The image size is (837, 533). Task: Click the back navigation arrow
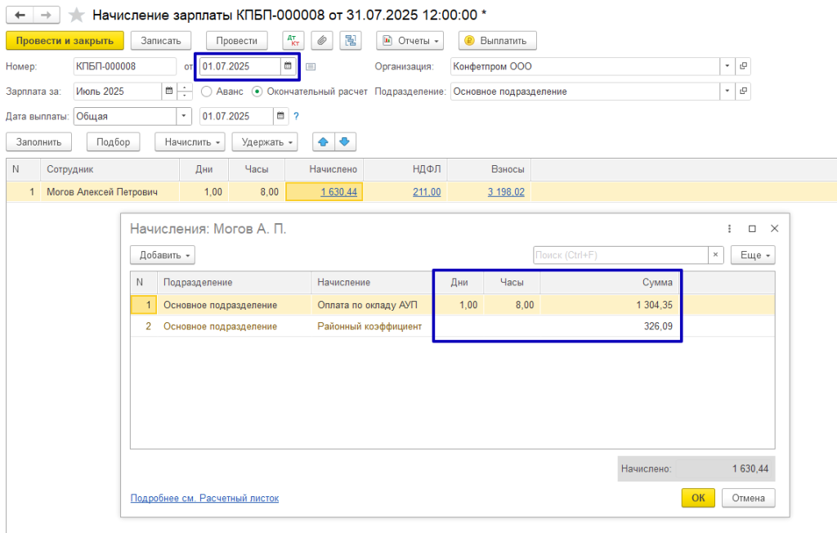(x=20, y=15)
